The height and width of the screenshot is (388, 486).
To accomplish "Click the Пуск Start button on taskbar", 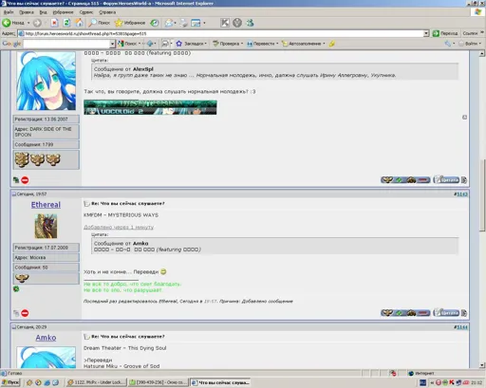I will point(10,382).
